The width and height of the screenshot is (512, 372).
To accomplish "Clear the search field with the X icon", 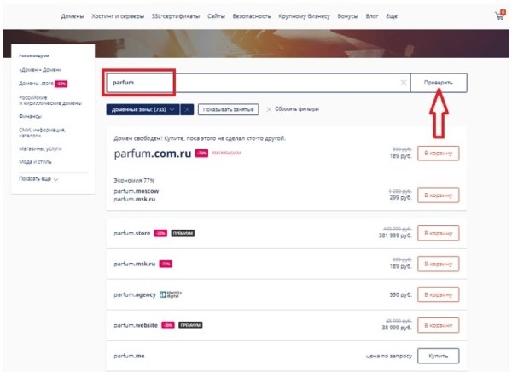I will pyautogui.click(x=403, y=83).
